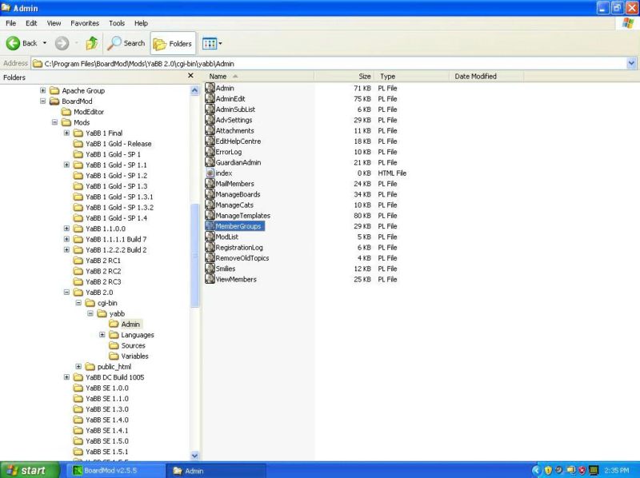Screen dimensions: 640x478
Task: Select the Admin PL file icon
Action: [x=210, y=88]
